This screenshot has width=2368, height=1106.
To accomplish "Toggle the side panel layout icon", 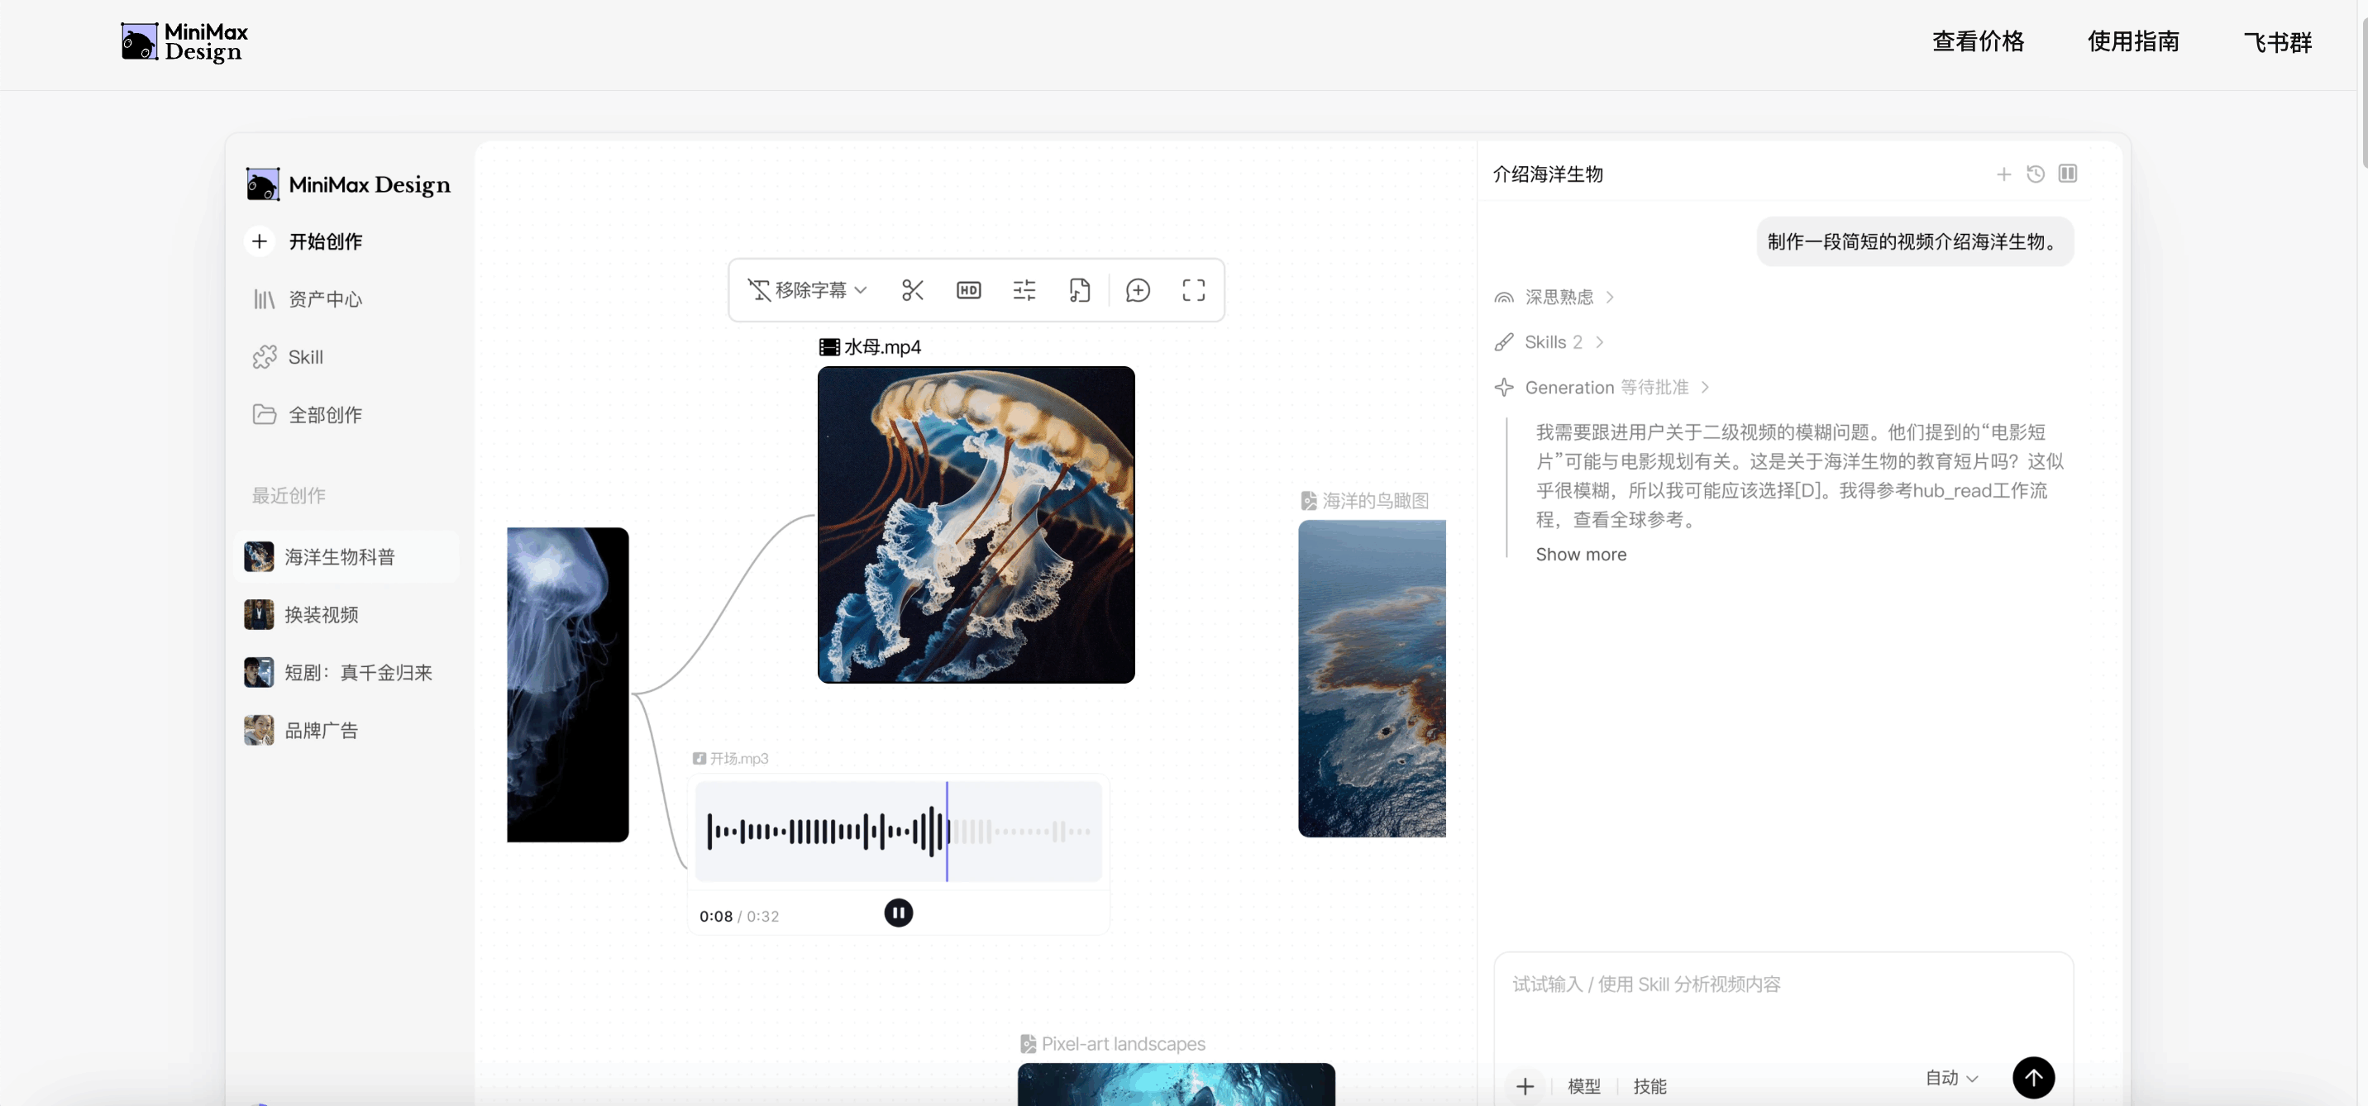I will click(x=2067, y=174).
